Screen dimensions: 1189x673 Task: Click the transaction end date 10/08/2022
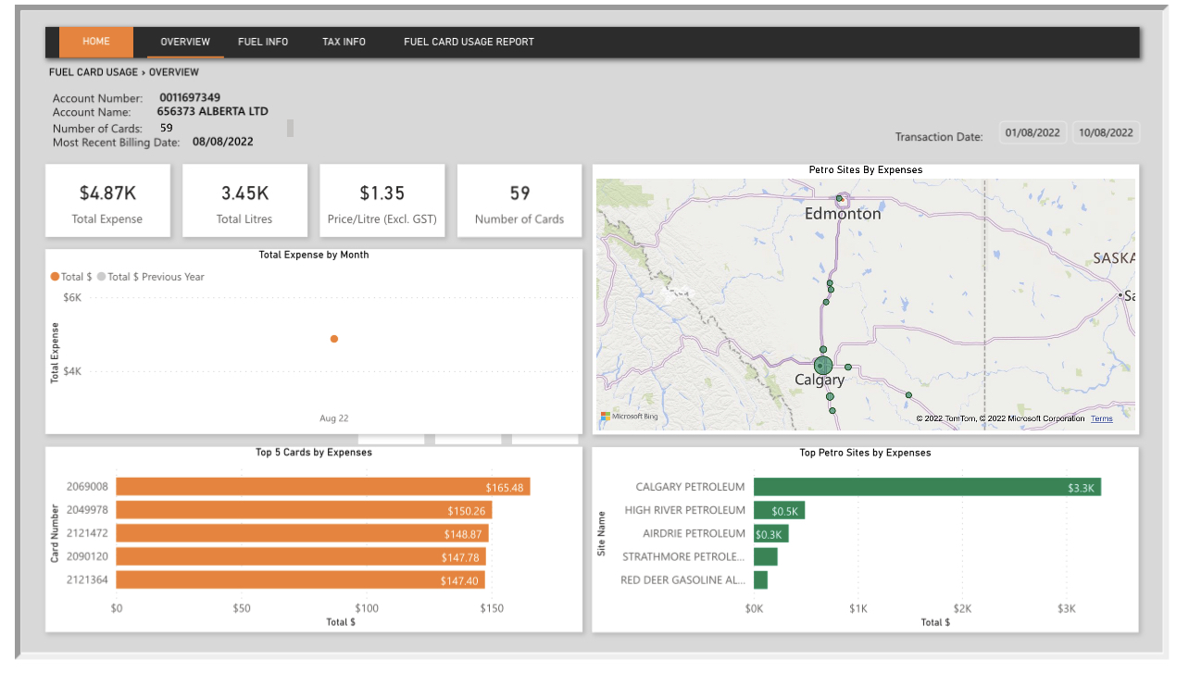1107,132
